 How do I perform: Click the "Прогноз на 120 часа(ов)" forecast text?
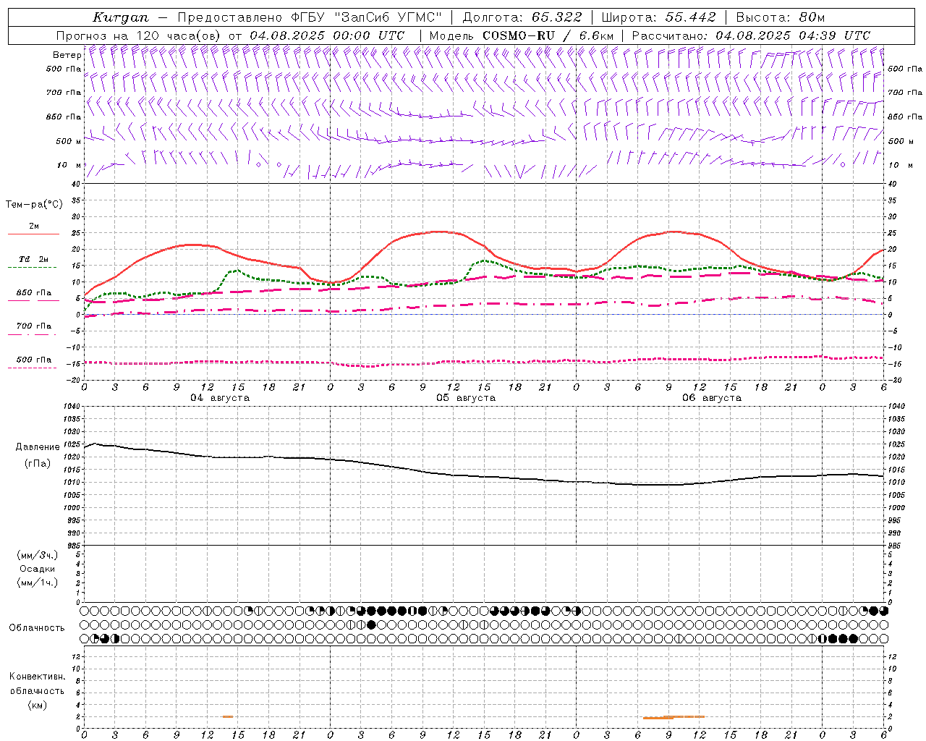tap(139, 35)
